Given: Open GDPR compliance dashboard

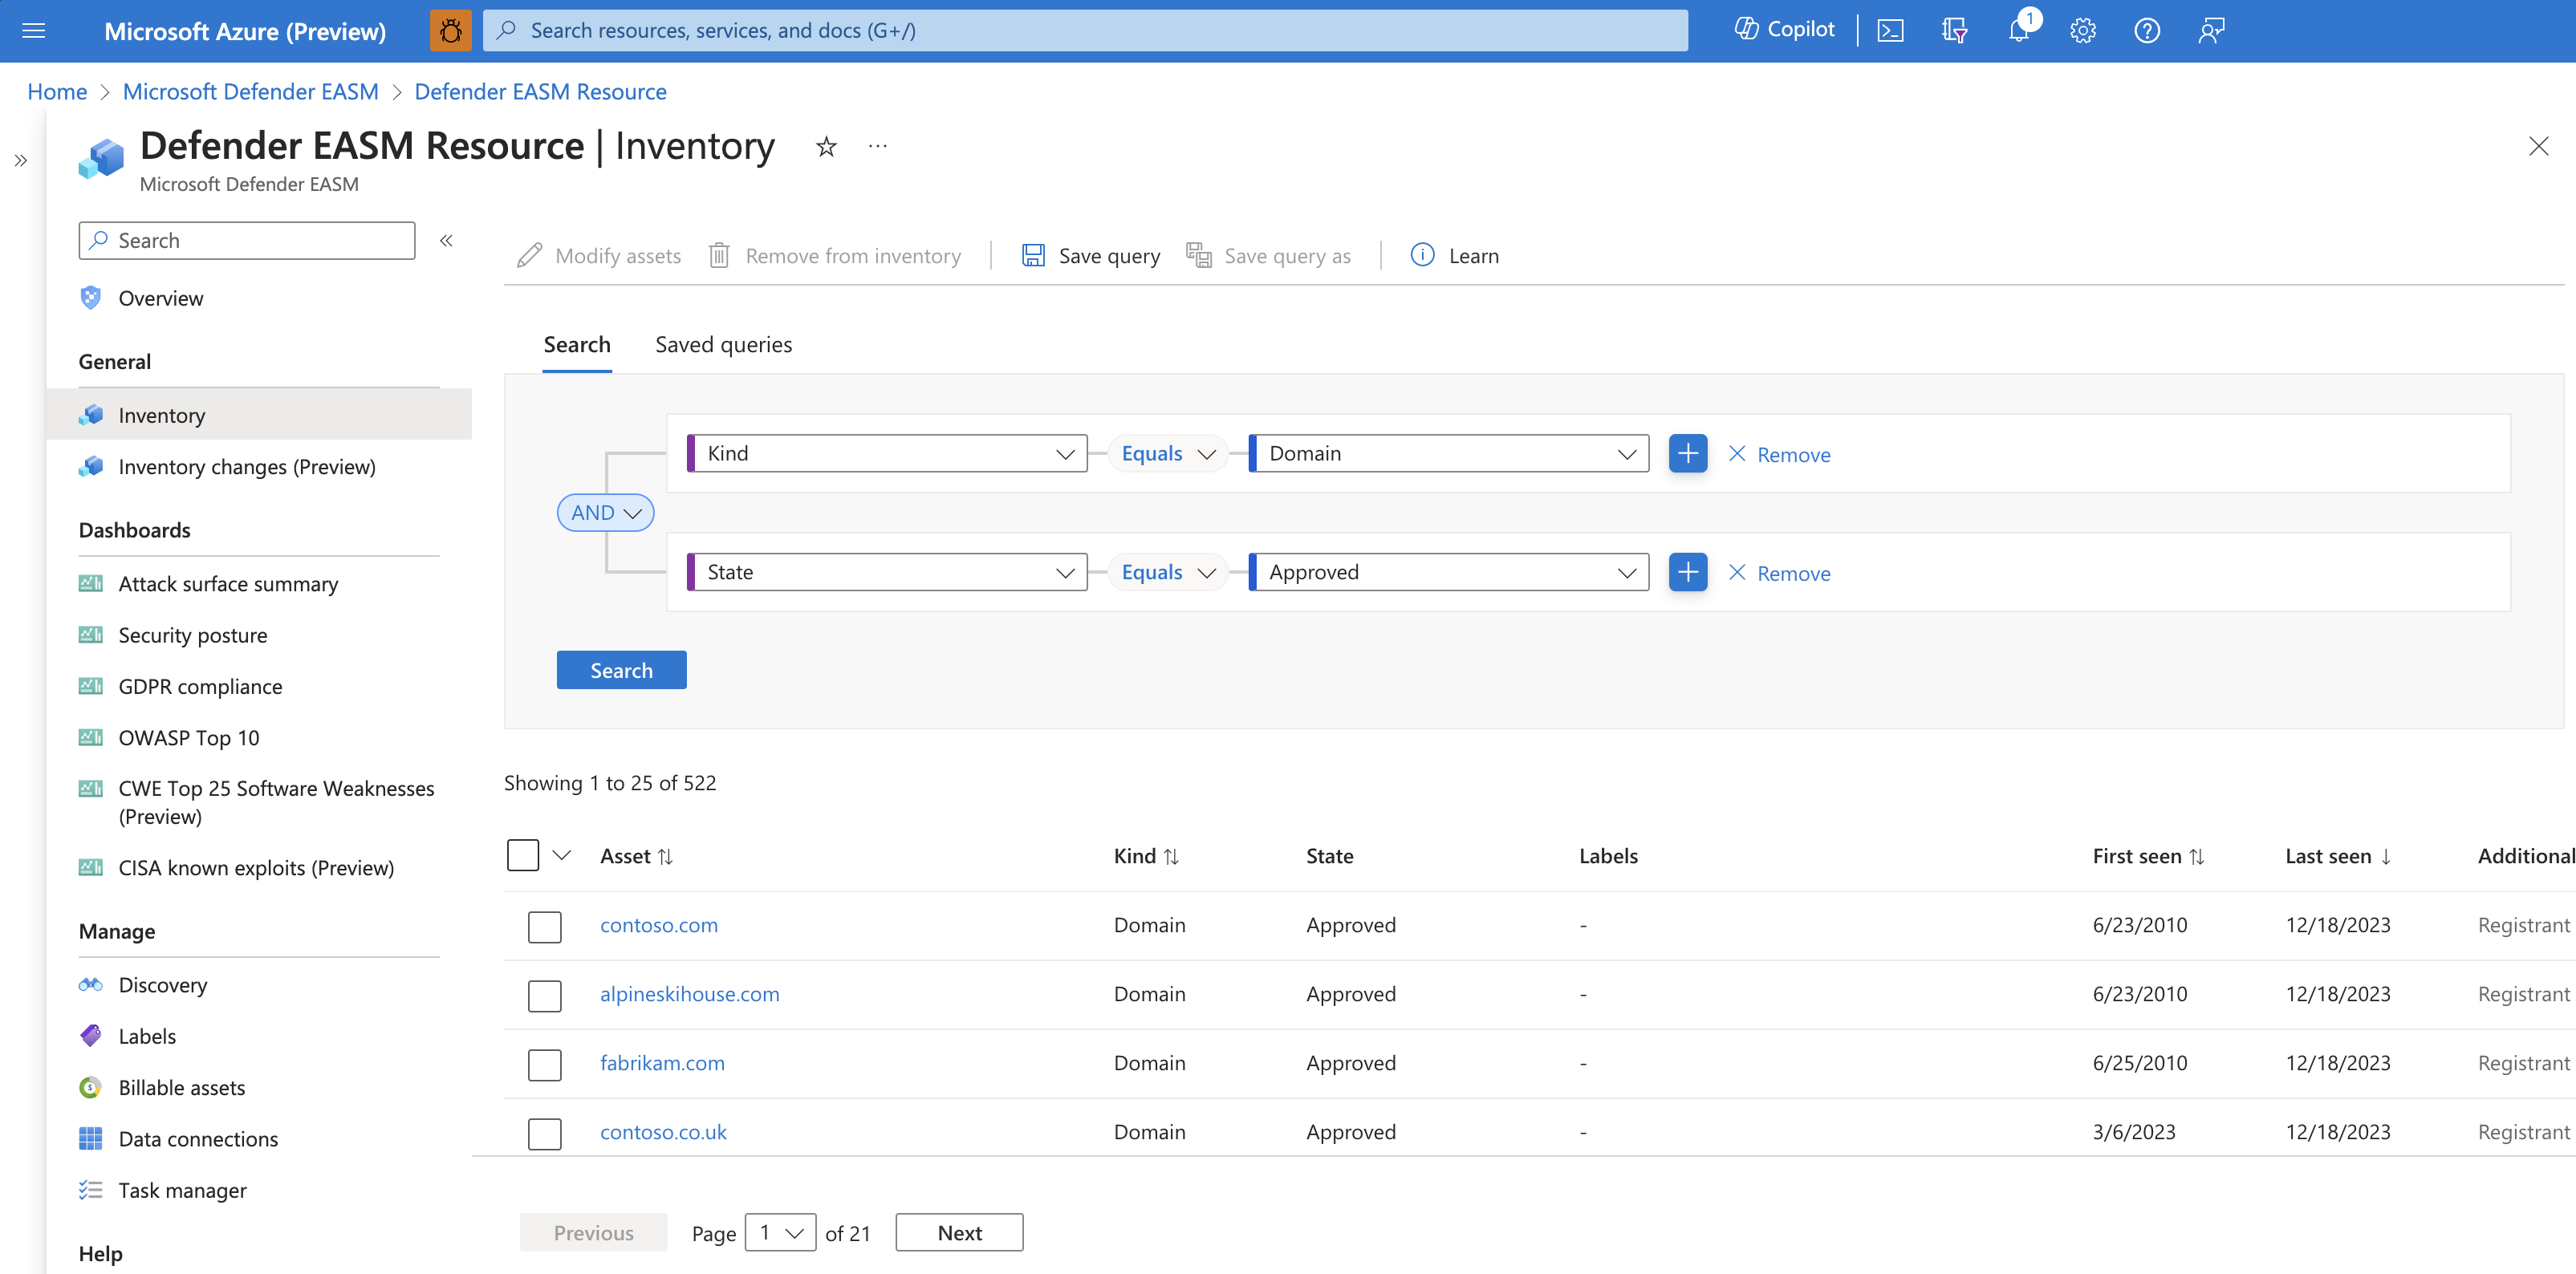Looking at the screenshot, I should [201, 684].
